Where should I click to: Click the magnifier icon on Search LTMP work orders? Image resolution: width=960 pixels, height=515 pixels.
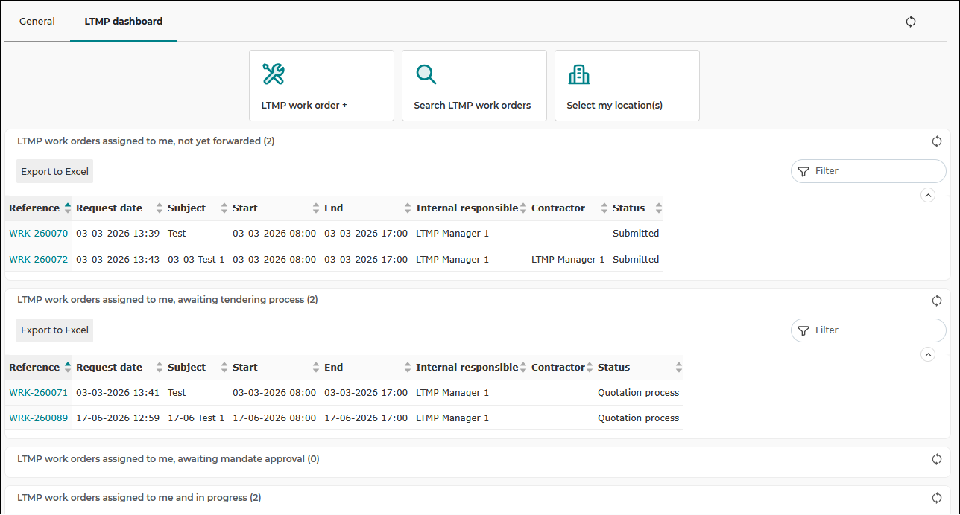426,74
